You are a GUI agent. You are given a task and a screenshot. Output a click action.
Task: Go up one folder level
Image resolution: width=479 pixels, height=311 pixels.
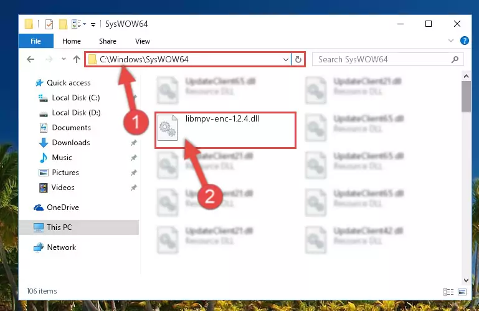pos(77,59)
